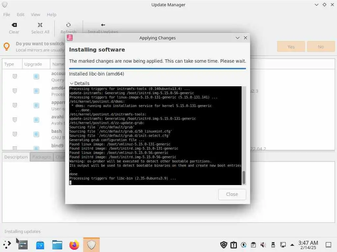Click Update Manager title bar chevron
Image resolution: width=337 pixels, height=252 pixels.
click(x=316, y=5)
